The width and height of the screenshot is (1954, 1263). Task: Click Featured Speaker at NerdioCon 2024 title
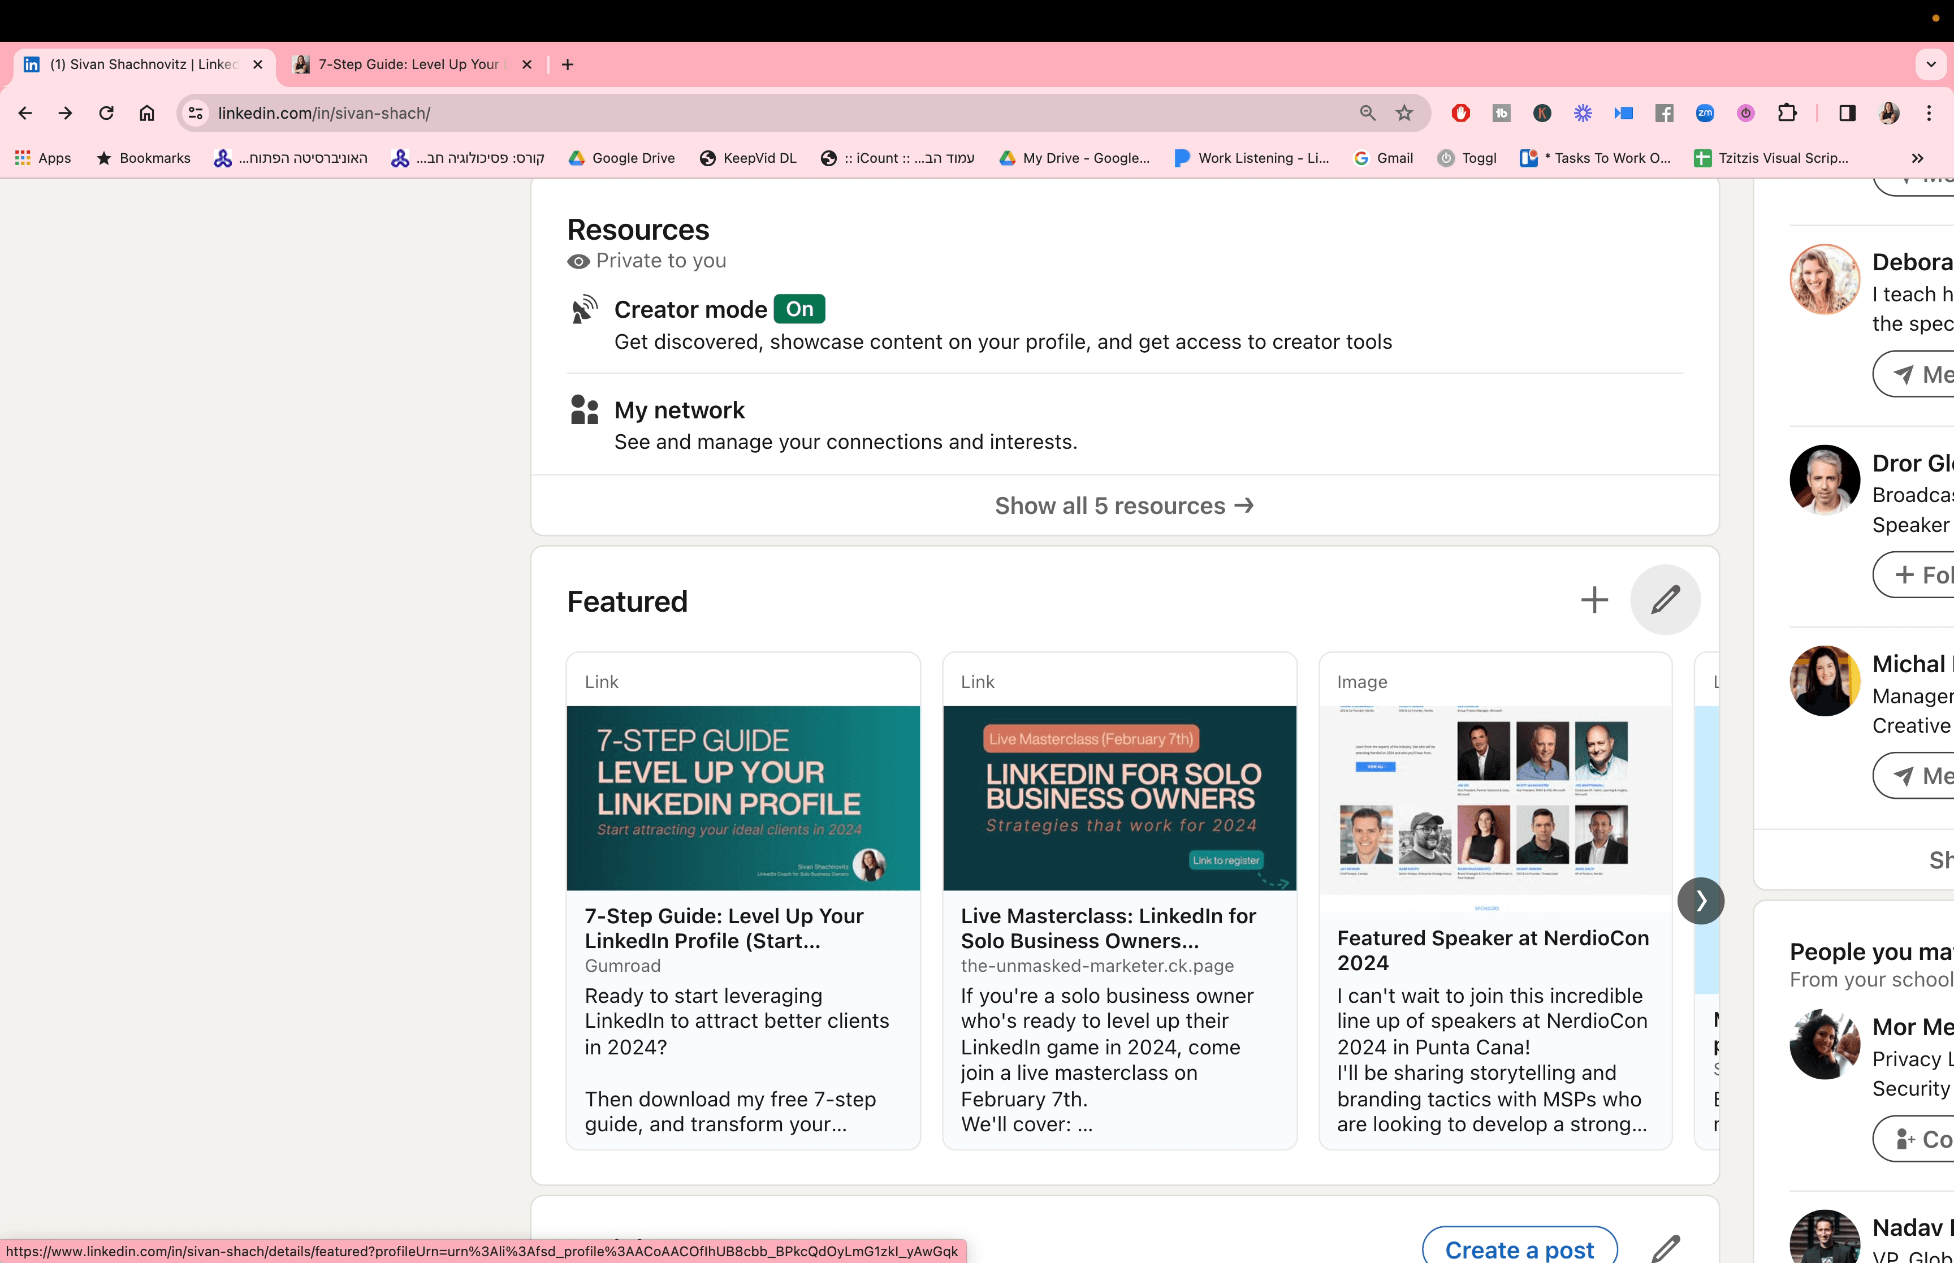pos(1493,950)
